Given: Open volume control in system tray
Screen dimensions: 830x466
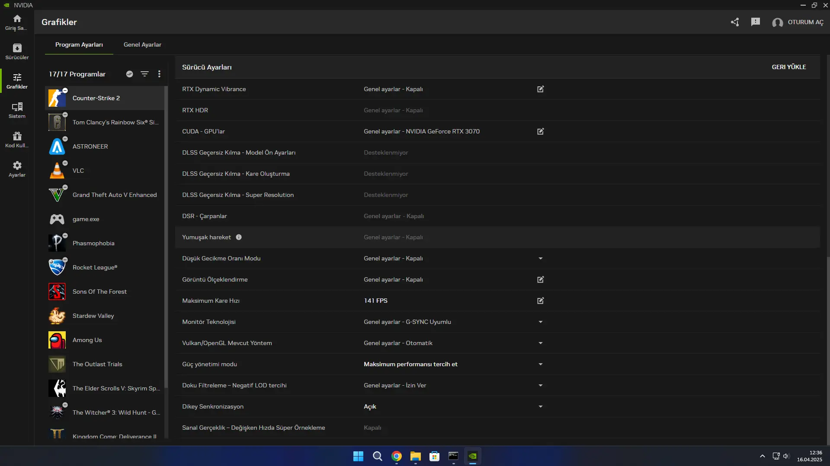Looking at the screenshot, I should 786,456.
